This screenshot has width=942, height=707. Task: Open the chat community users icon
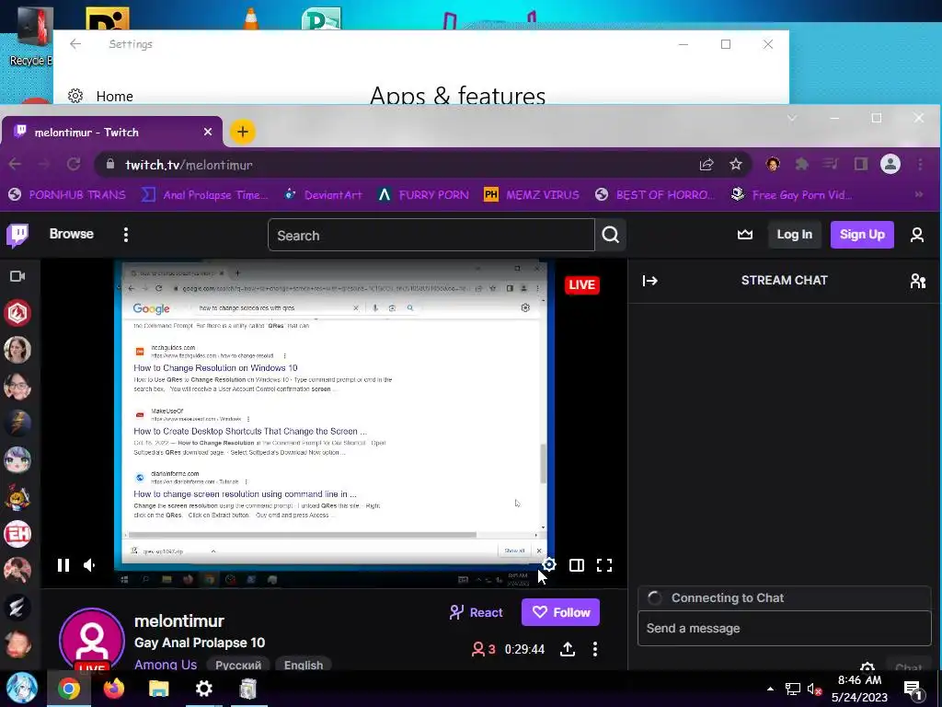tap(917, 281)
